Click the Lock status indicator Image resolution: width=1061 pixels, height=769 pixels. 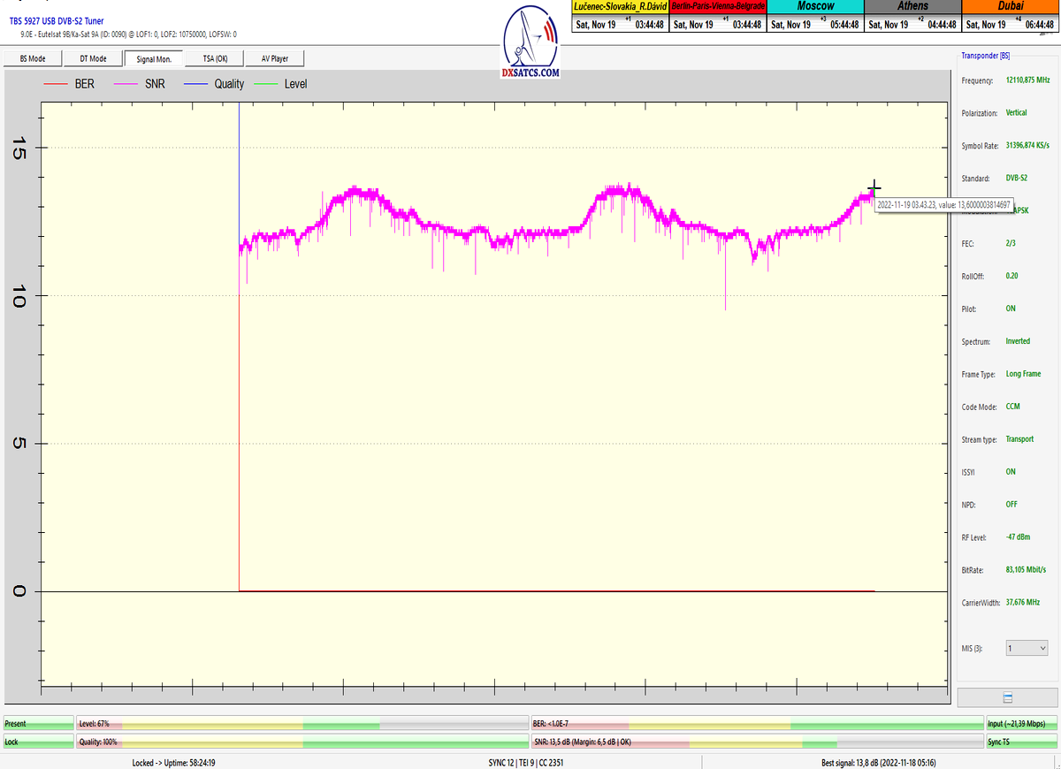click(38, 742)
